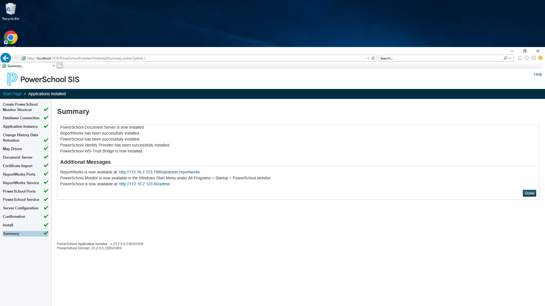
Task: Click the Additional Messages heading
Action: (x=85, y=162)
